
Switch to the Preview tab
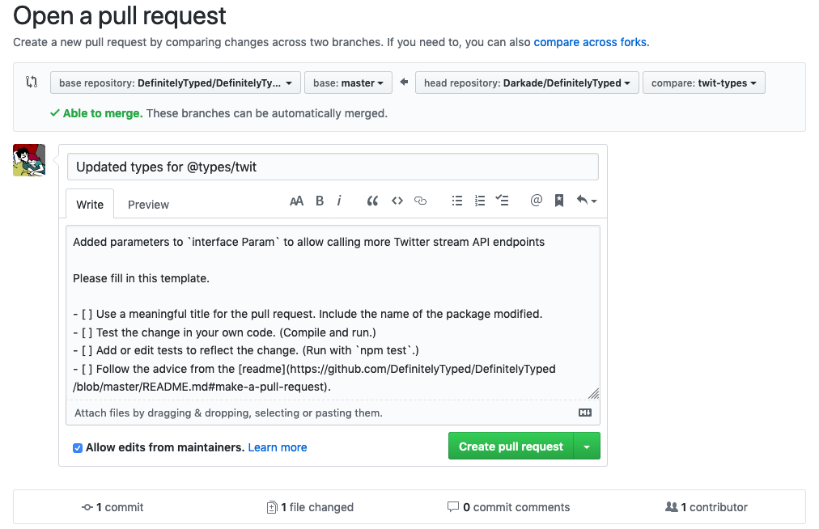tap(148, 204)
